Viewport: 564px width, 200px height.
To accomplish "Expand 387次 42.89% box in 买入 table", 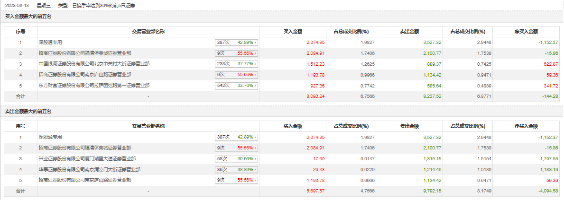I will (236, 42).
